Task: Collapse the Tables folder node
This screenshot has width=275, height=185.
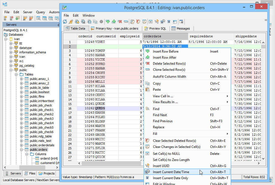Action: pos(16,74)
